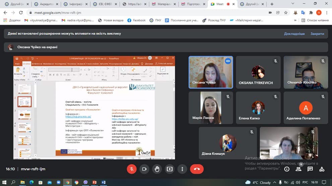Open the three-dot more options menu
The height and width of the screenshot is (186, 332).
point(182,169)
